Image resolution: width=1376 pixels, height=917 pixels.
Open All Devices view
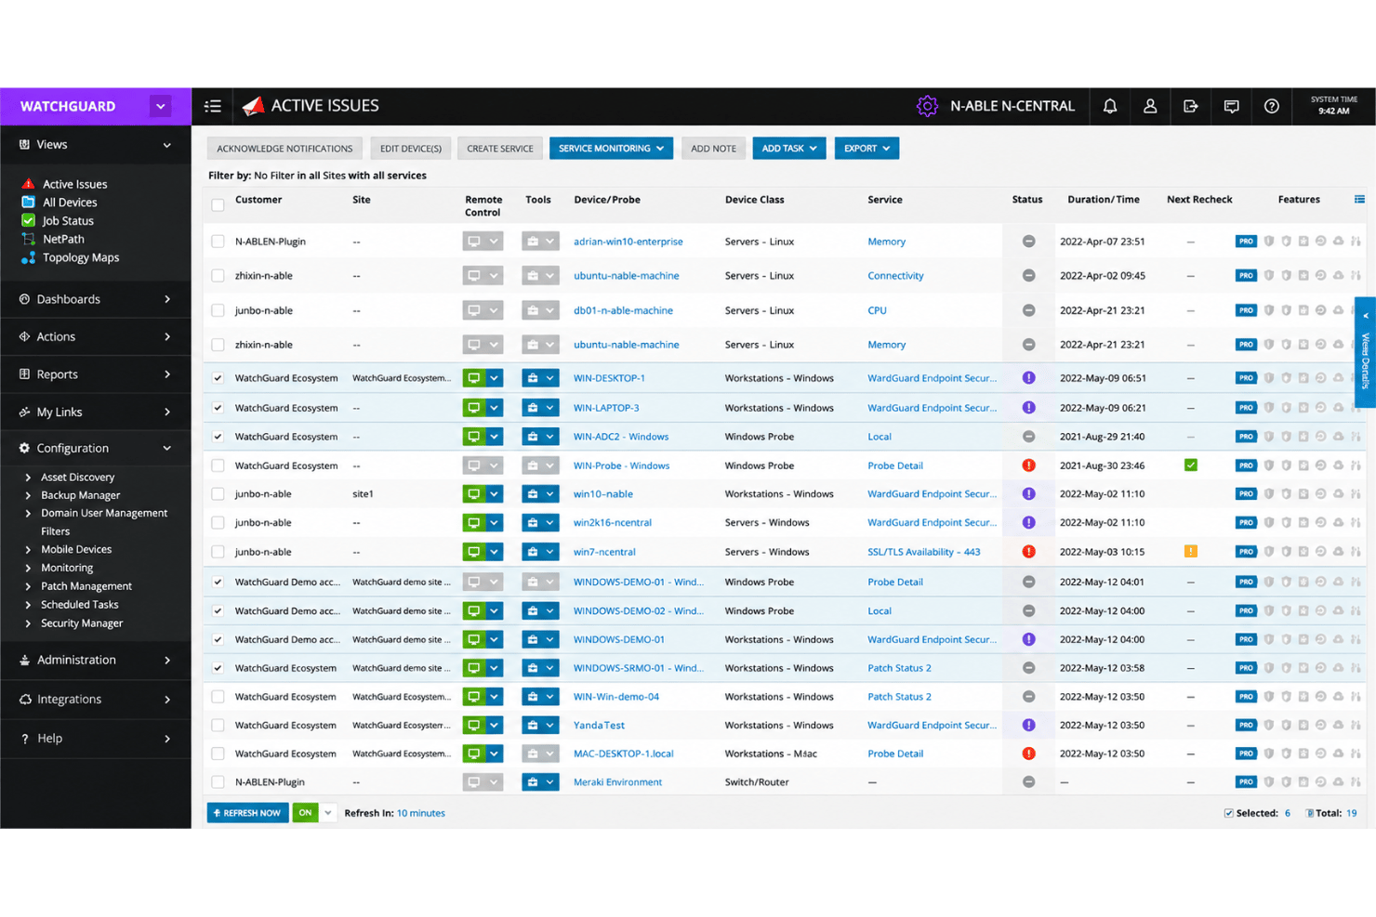70,203
